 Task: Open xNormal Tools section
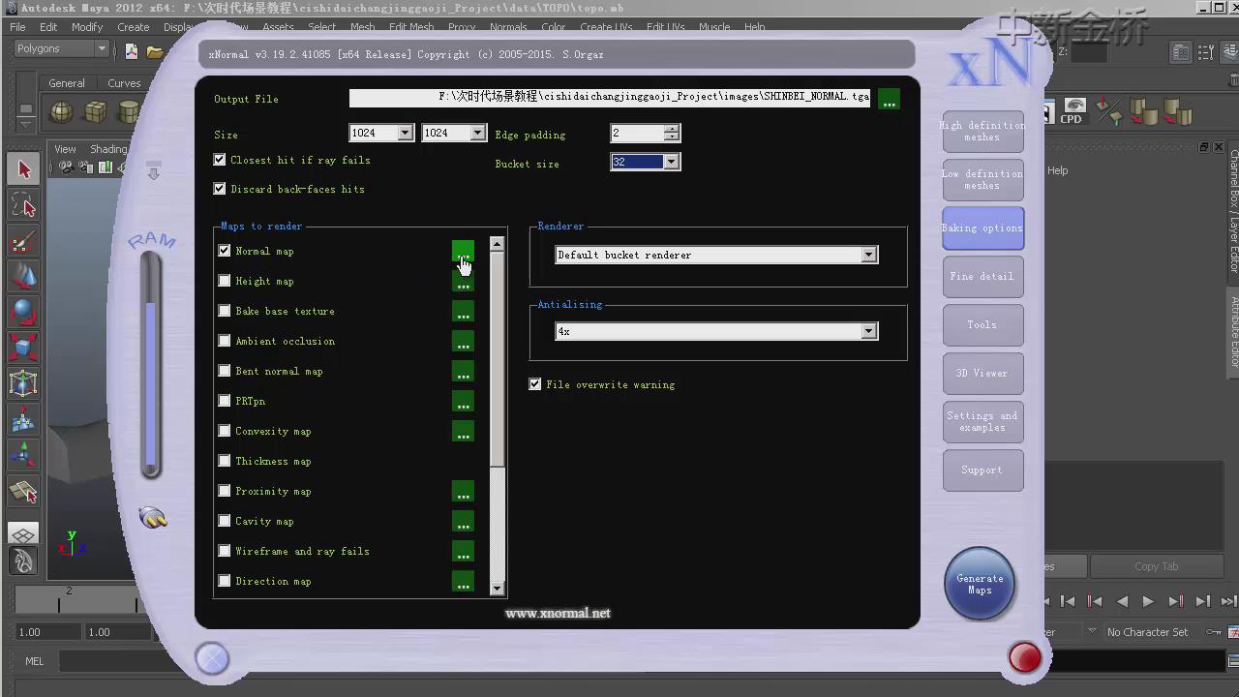coord(982,325)
